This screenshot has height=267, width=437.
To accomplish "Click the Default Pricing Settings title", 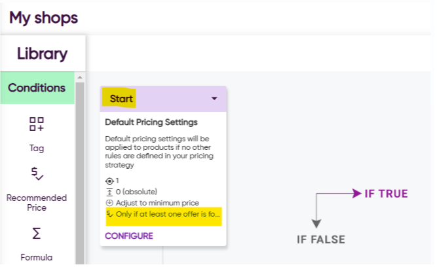I will pyautogui.click(x=151, y=122).
